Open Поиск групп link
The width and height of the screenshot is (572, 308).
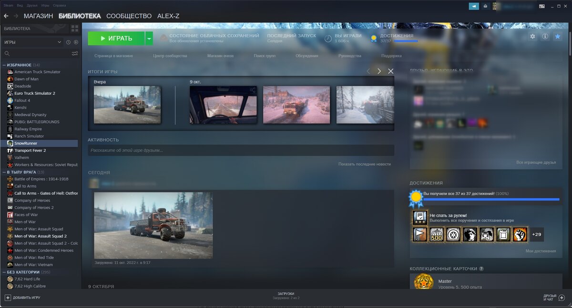click(265, 56)
